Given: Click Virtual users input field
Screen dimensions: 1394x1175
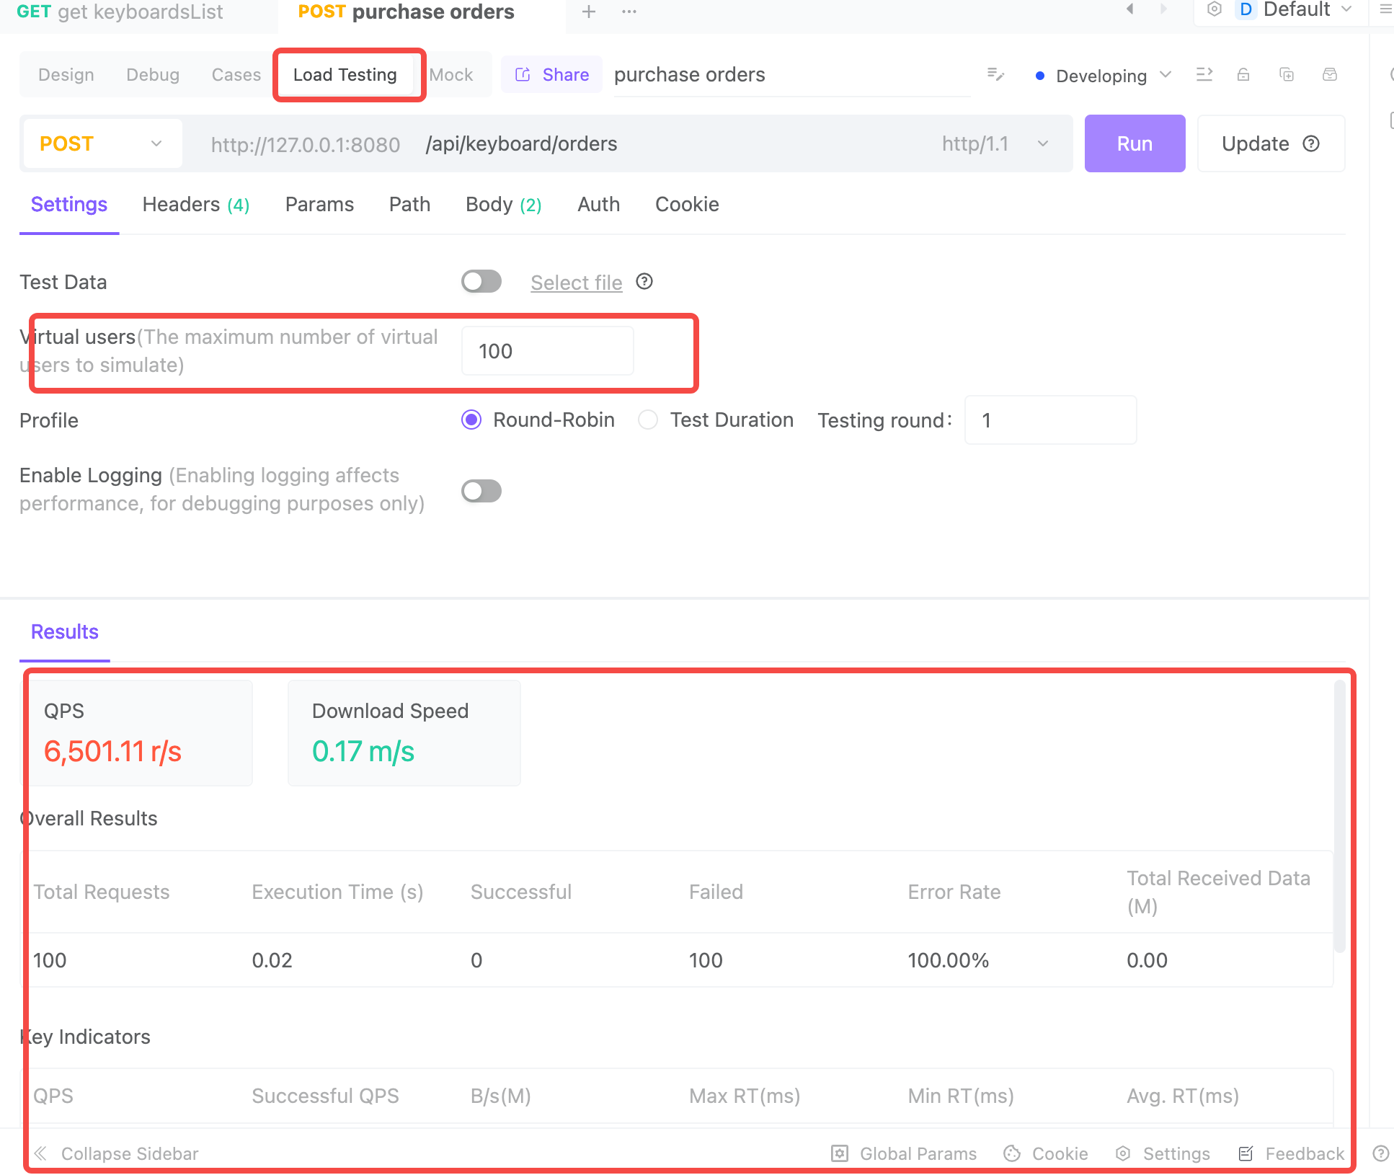Looking at the screenshot, I should (x=548, y=351).
